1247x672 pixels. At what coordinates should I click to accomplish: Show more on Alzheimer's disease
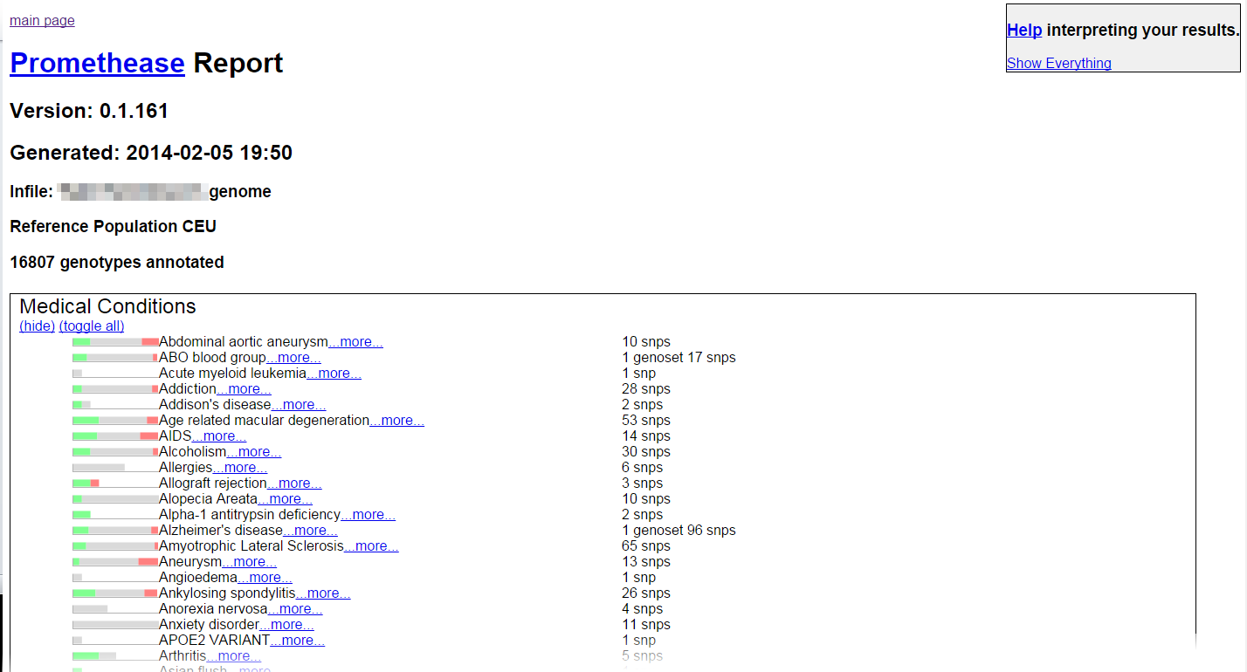click(310, 531)
